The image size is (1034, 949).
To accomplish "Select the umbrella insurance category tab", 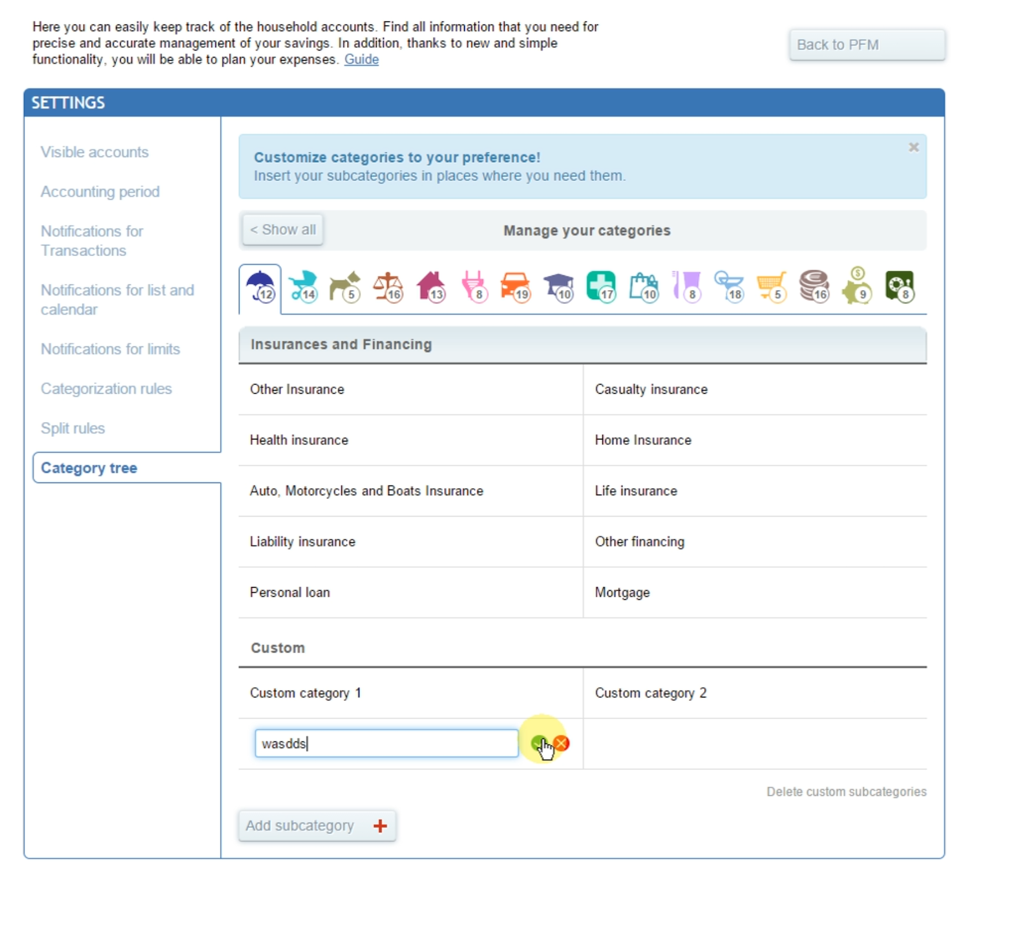I will pyautogui.click(x=260, y=287).
